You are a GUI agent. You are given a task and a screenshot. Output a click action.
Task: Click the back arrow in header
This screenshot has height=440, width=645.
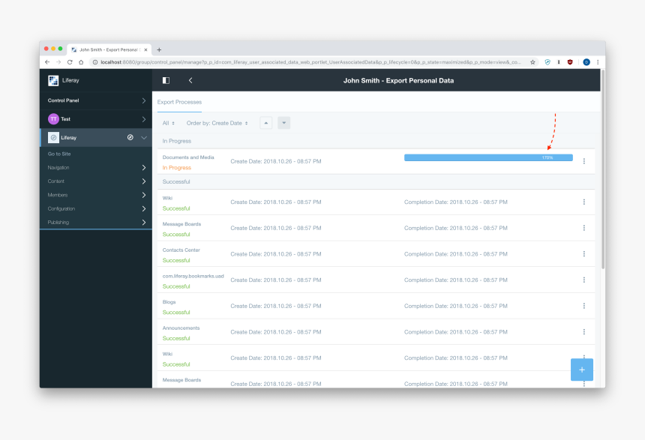[190, 80]
